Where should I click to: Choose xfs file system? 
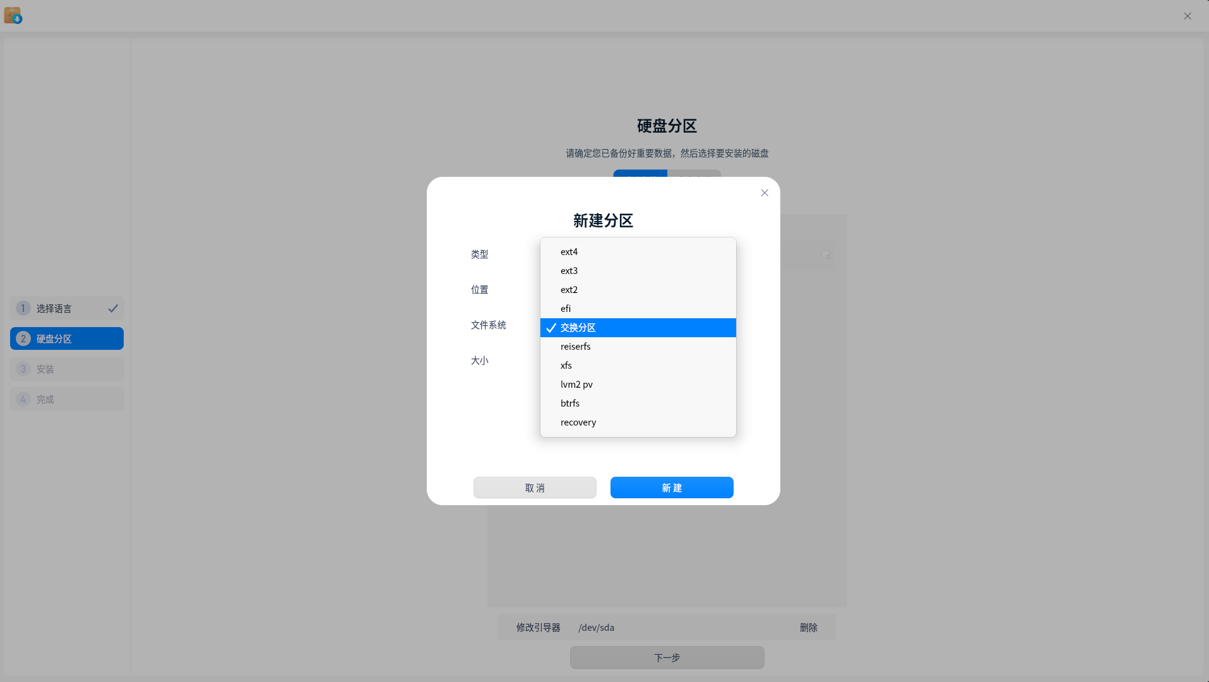click(638, 366)
